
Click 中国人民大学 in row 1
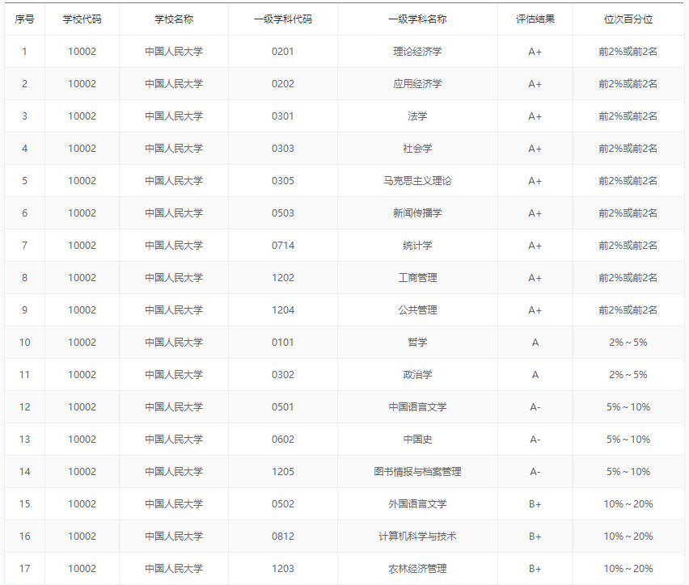(x=174, y=52)
